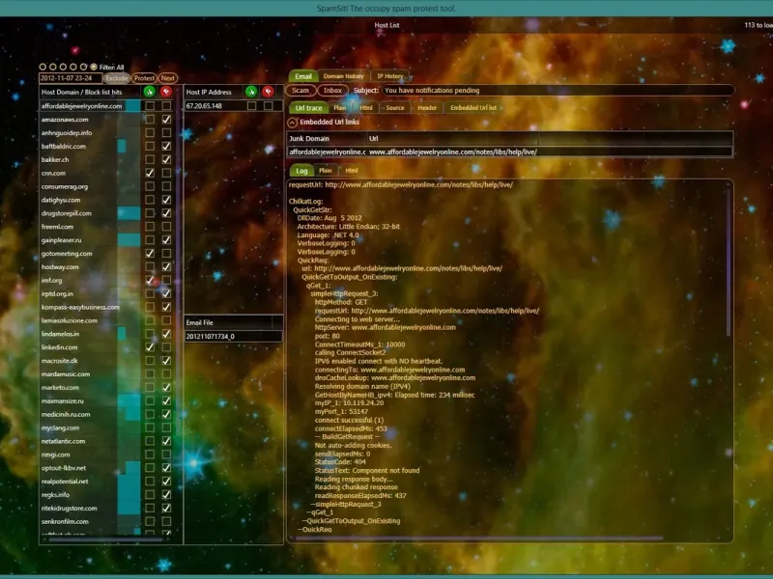
Task: Click the date field 2012-11-07 23-24
Action: tap(71, 78)
